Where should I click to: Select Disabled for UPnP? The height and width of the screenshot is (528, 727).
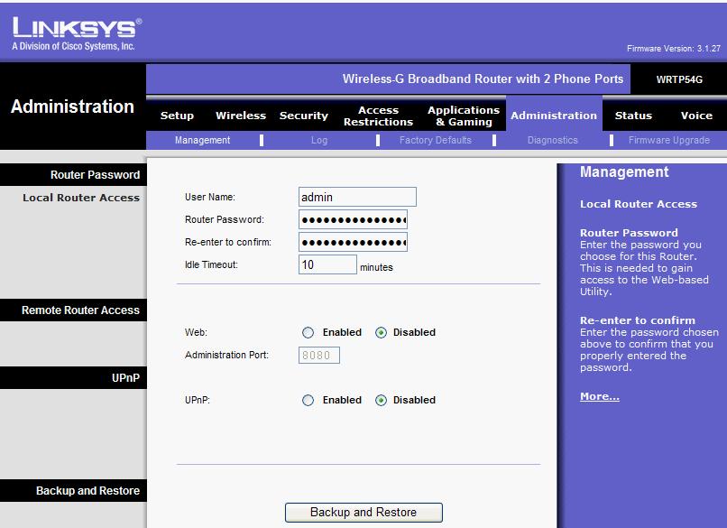click(381, 401)
